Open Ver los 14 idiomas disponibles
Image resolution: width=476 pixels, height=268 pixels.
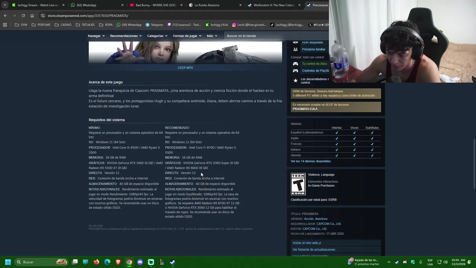311,161
